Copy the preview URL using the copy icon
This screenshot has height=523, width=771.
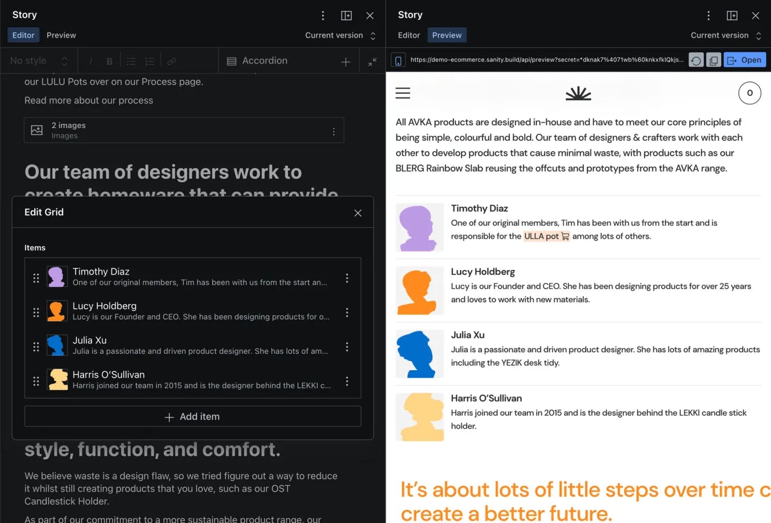(714, 59)
